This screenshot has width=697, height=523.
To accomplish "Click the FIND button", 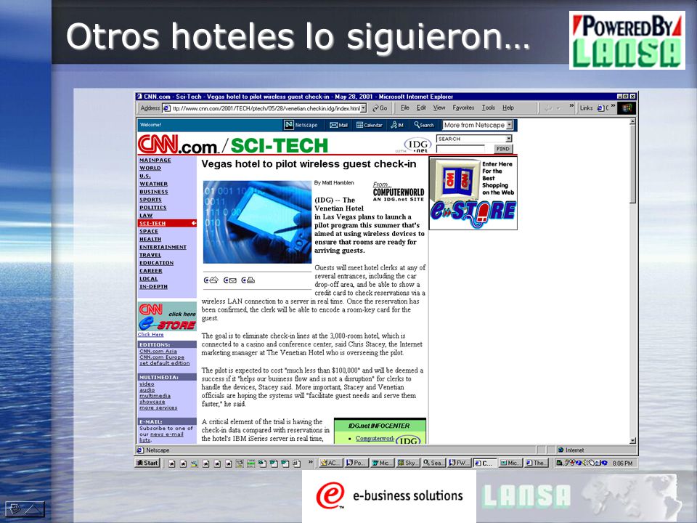I will click(502, 149).
